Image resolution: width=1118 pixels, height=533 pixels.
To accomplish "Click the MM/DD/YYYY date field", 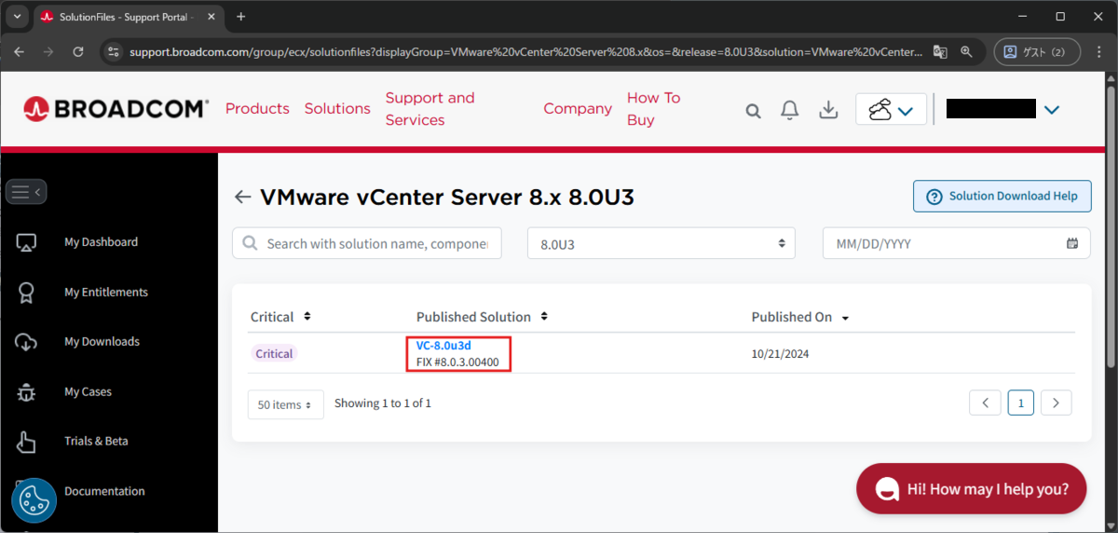I will tap(957, 243).
